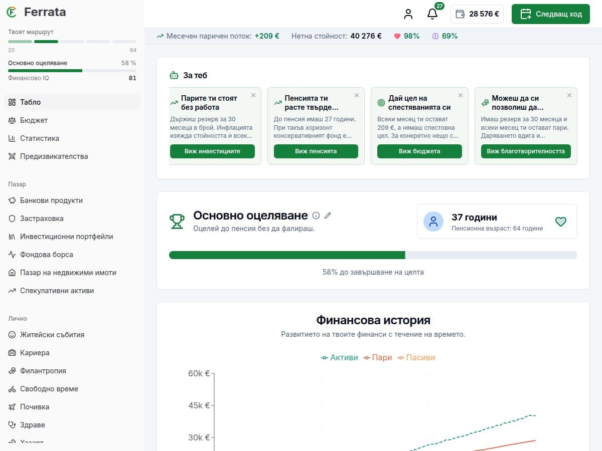Click the Кариера briefcase icon

(13, 353)
